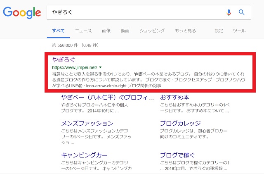This screenshot has width=264, height=174.
Task: Open the キャンピングカー sitelink
Action: pyautogui.click(x=85, y=155)
